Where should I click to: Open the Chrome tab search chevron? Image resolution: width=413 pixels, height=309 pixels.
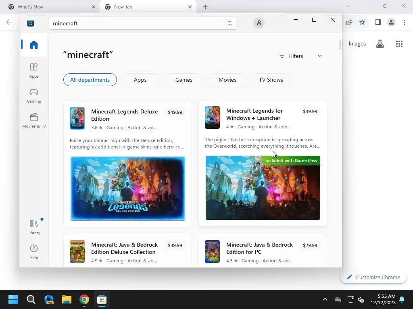point(348,6)
